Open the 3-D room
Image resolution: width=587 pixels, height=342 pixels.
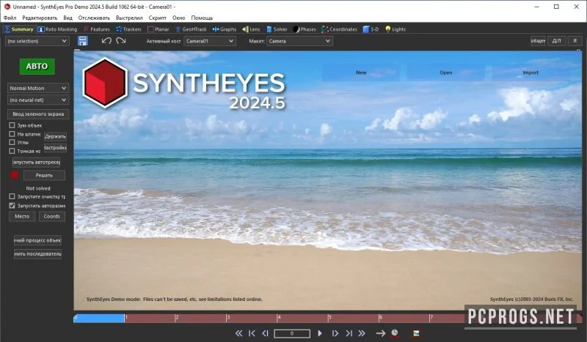click(371, 29)
